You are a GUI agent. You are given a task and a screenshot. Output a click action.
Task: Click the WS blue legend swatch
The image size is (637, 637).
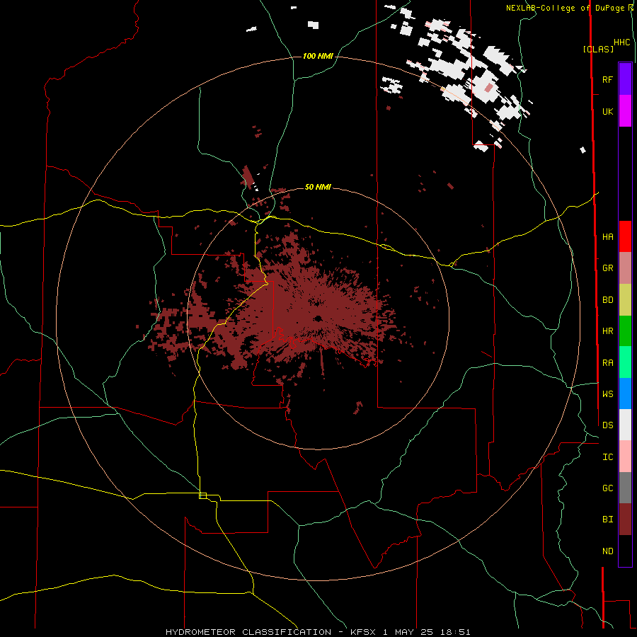[x=625, y=394]
